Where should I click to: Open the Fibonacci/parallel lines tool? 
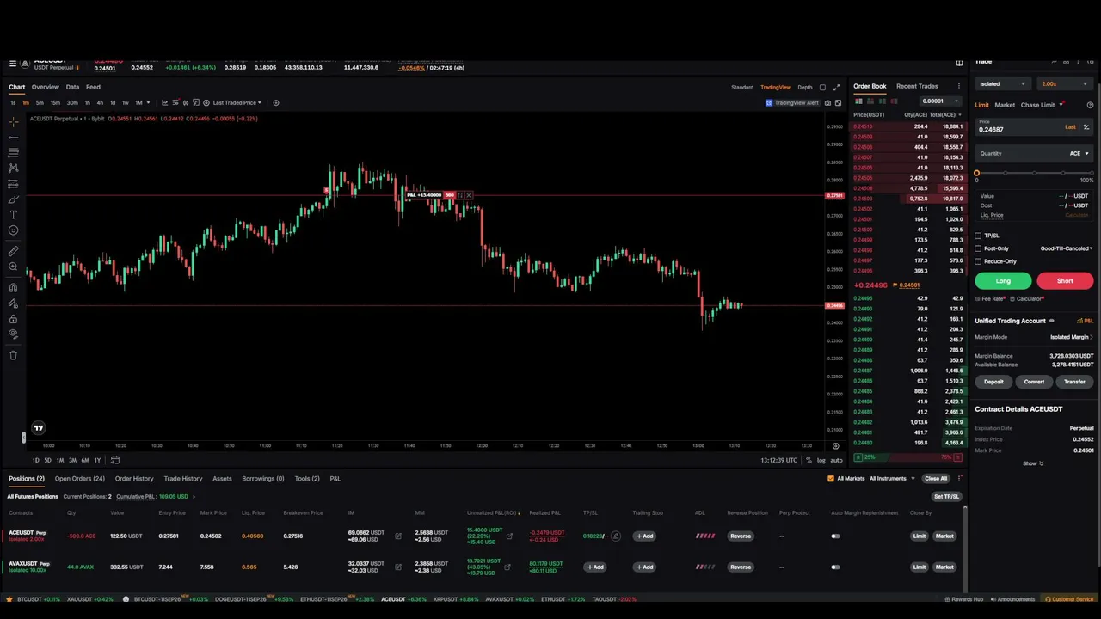click(13, 152)
